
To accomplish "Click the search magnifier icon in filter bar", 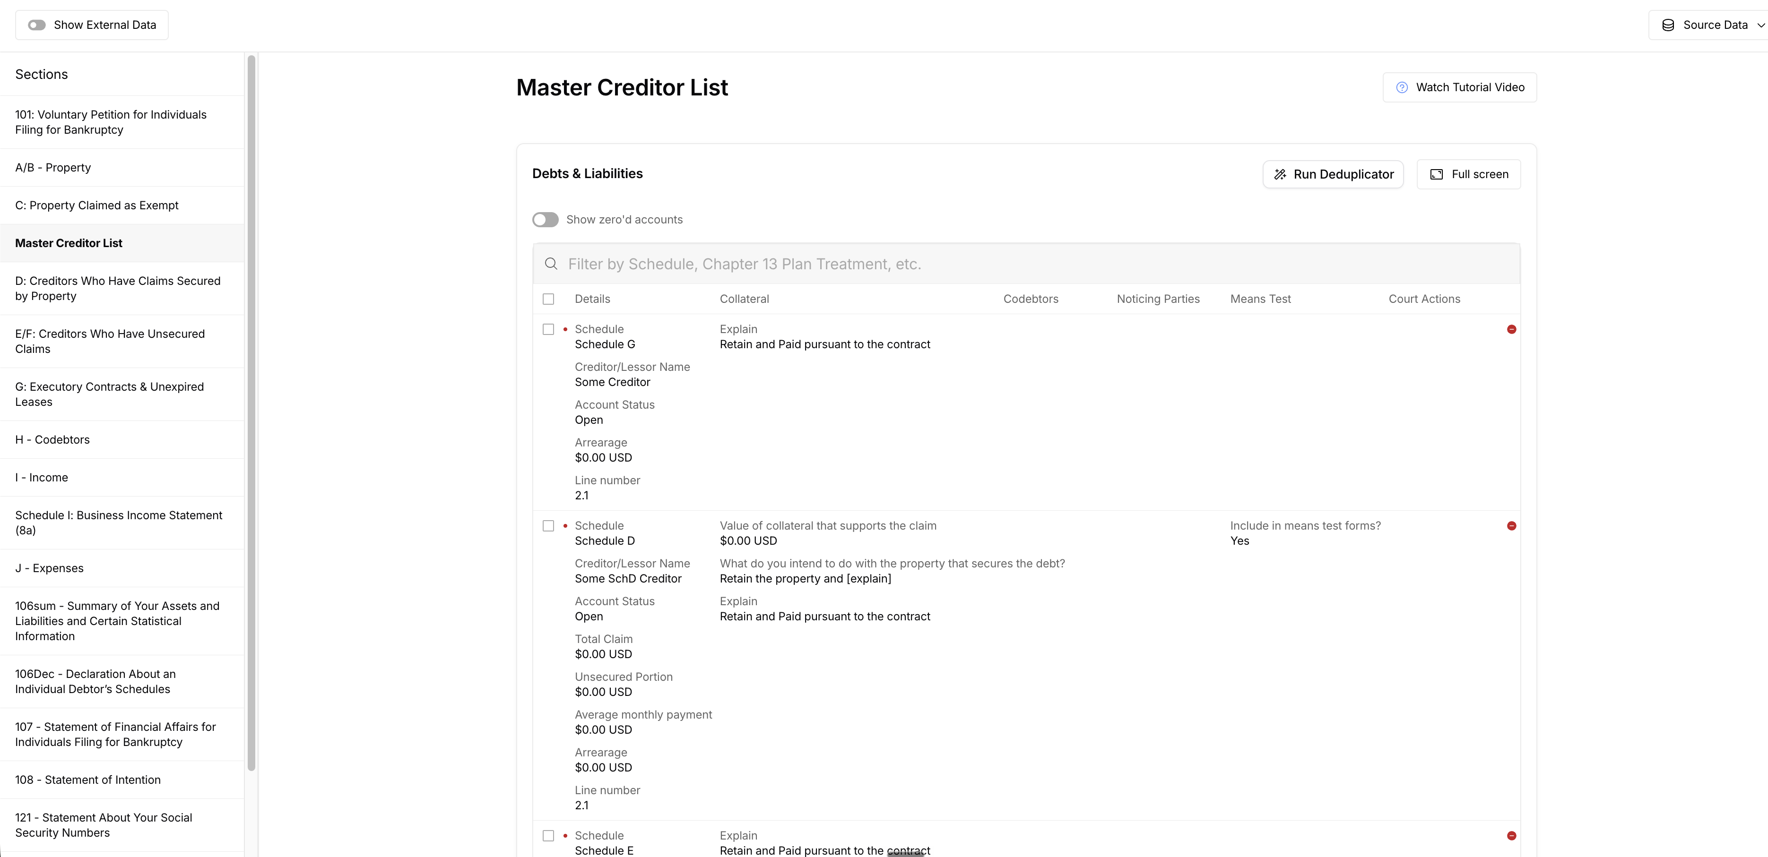I will point(551,264).
